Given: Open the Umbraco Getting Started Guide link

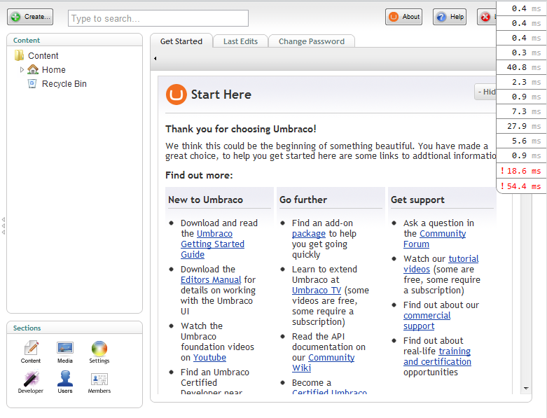Looking at the screenshot, I should pos(212,244).
